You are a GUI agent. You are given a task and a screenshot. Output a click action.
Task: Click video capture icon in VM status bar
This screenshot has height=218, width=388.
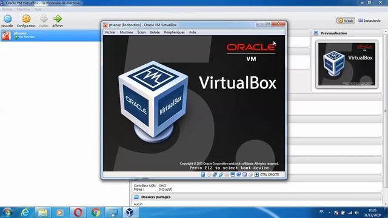coord(238,174)
